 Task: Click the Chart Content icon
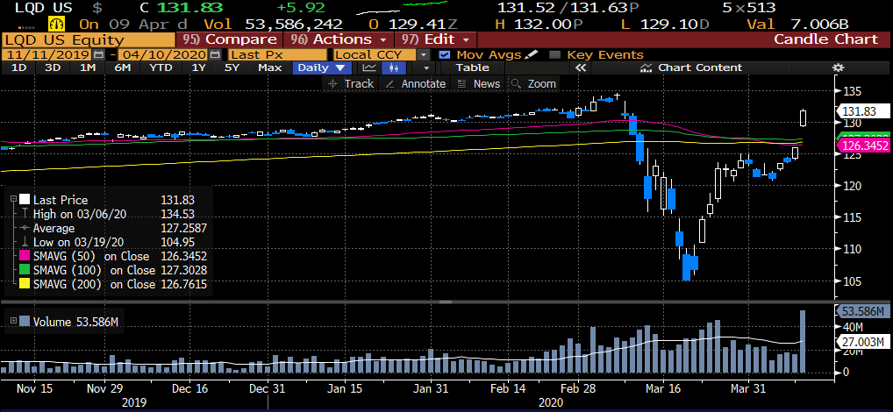(x=647, y=67)
